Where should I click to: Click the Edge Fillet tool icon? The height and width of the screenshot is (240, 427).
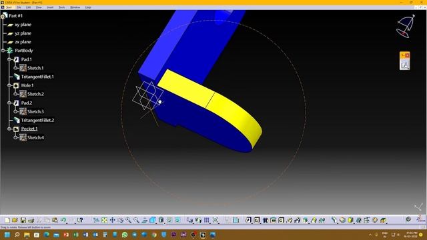coord(334,220)
